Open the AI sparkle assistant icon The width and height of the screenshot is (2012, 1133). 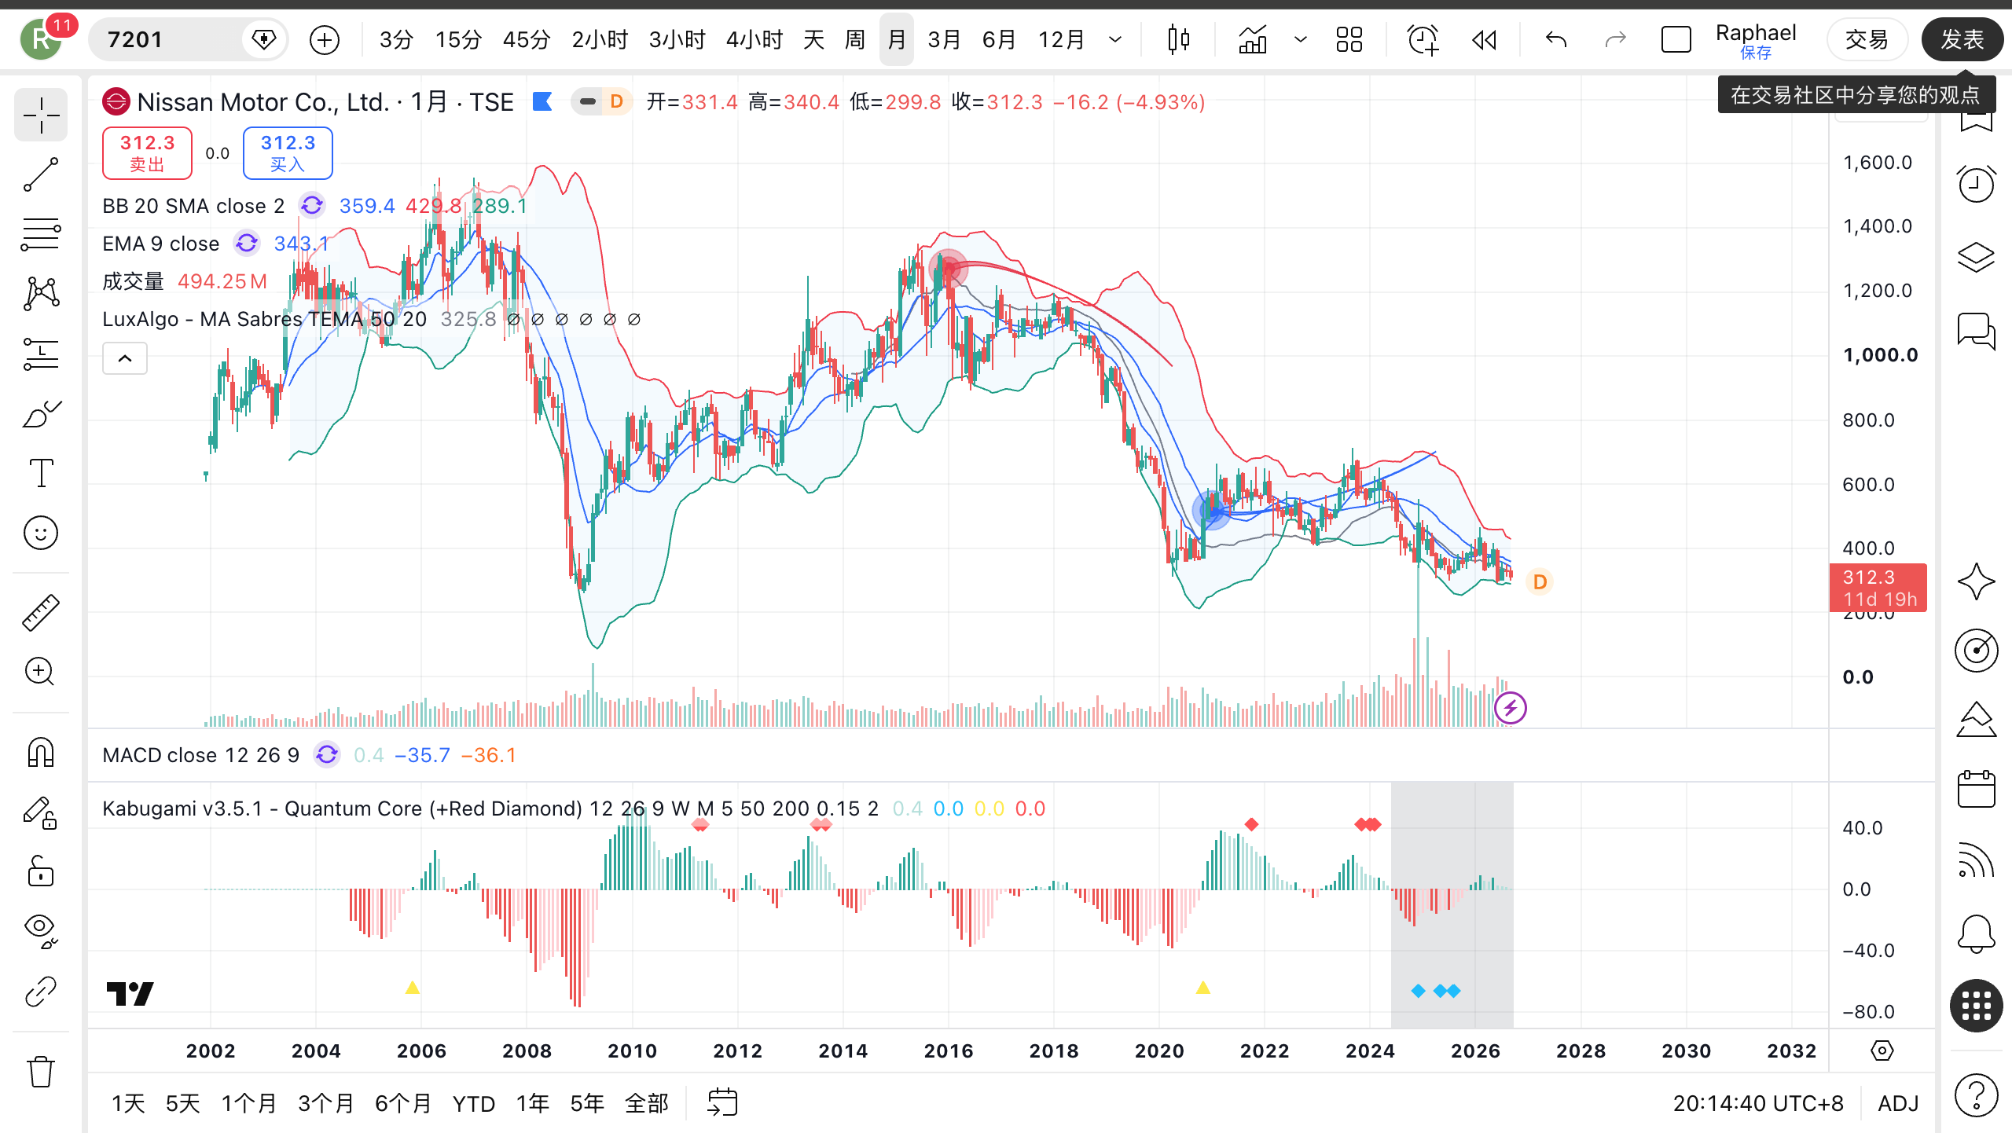1976,581
